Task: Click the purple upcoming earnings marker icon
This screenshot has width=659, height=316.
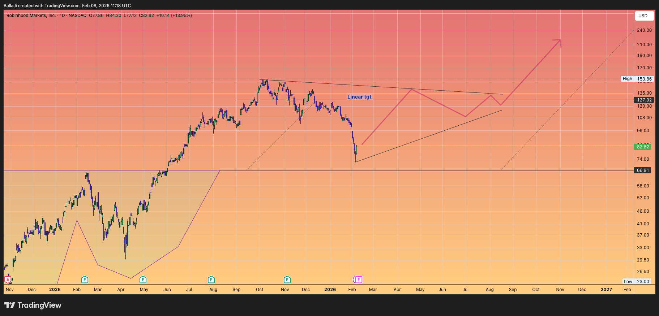Action: (358, 280)
